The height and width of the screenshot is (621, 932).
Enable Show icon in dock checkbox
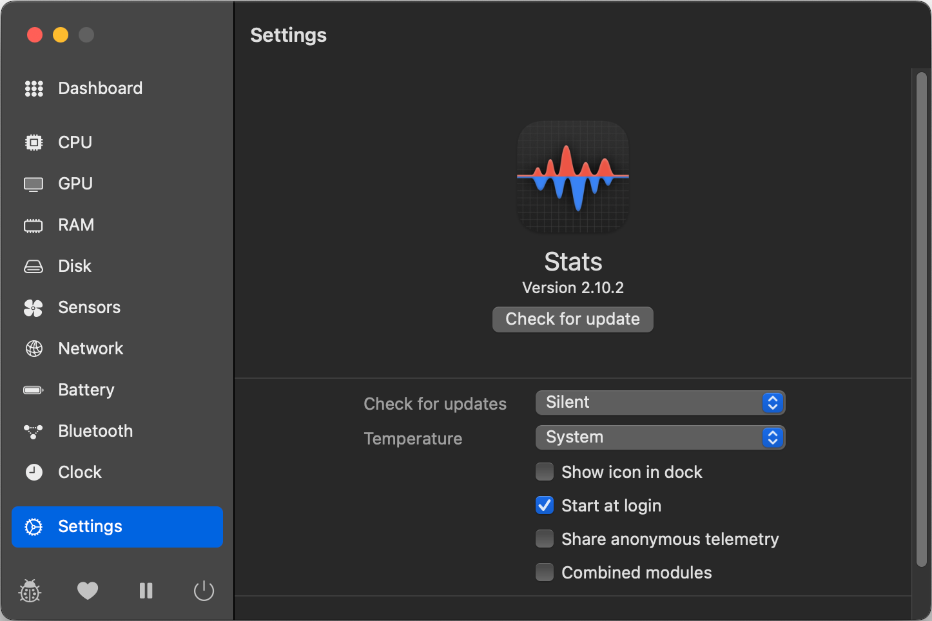545,472
